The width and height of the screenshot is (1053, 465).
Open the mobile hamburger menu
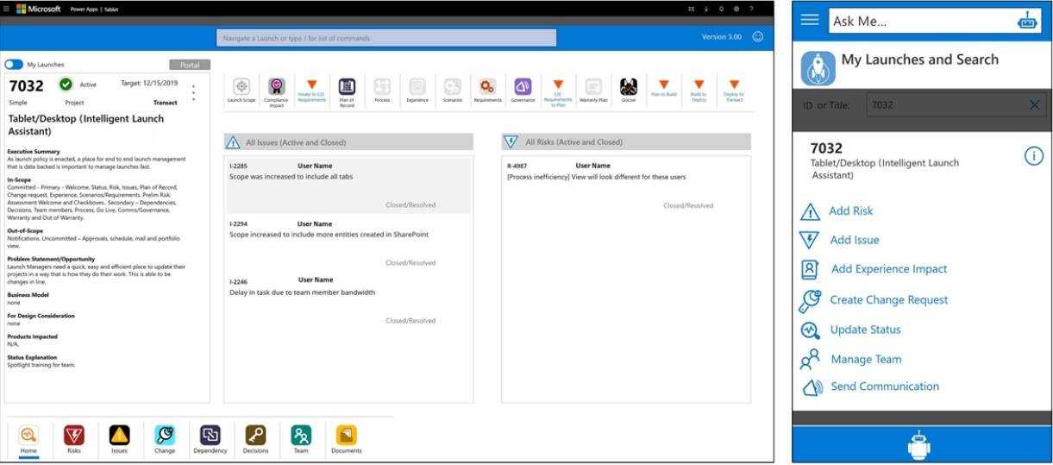(810, 21)
